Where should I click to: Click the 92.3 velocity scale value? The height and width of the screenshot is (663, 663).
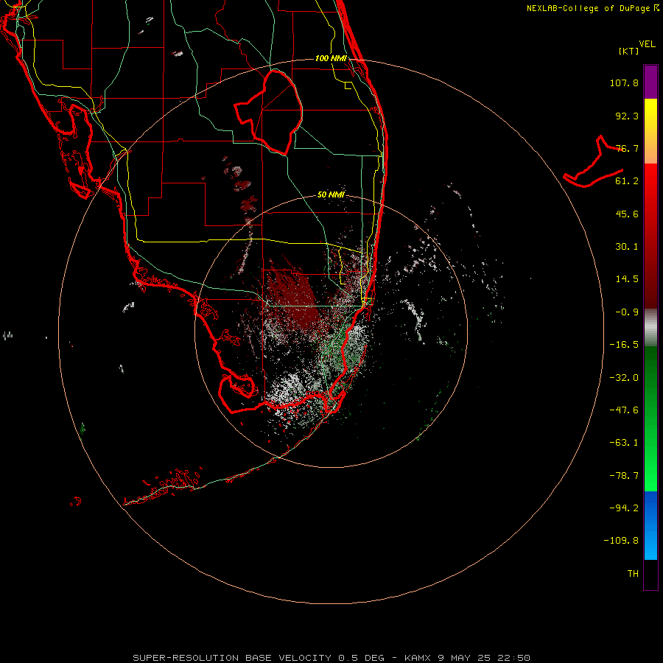coord(627,116)
